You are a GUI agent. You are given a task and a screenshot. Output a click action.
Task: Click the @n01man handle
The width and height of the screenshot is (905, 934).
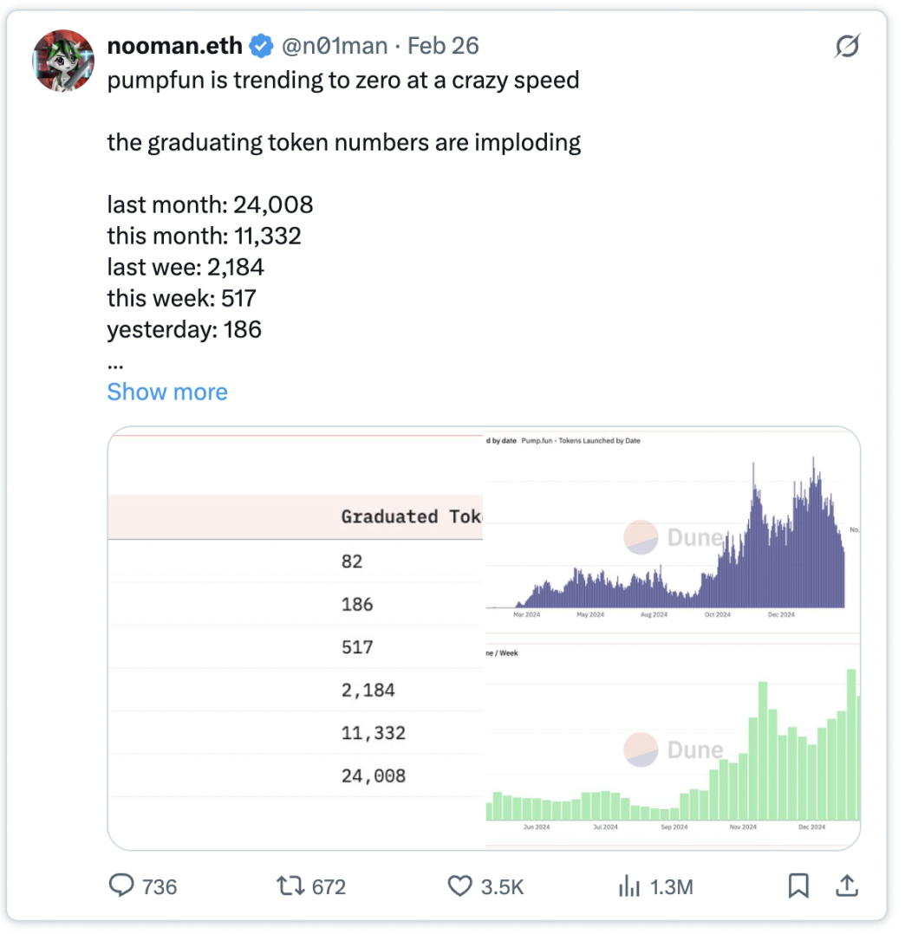pos(335,46)
